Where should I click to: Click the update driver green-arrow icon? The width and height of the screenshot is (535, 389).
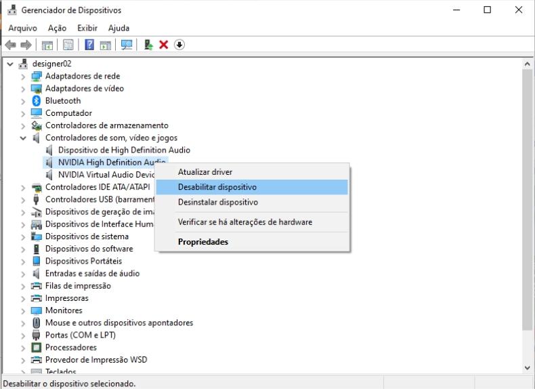coord(148,45)
